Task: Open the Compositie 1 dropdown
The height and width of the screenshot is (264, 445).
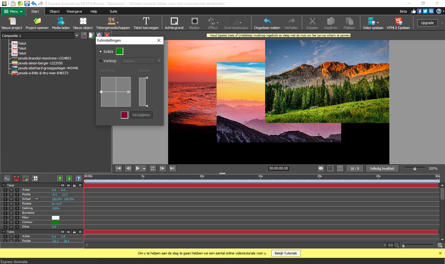Action: (x=77, y=36)
